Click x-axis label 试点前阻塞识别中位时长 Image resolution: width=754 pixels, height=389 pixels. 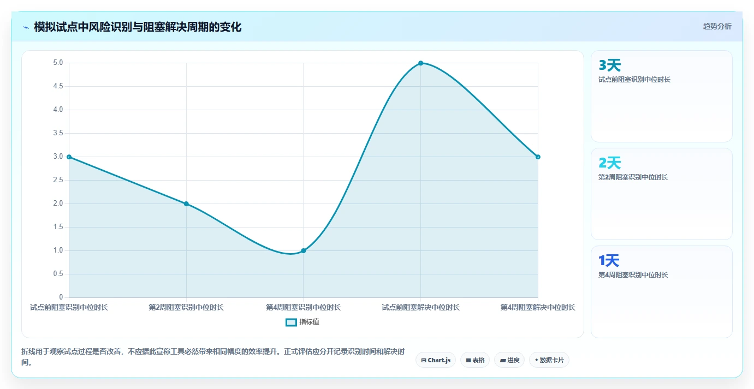(69, 308)
